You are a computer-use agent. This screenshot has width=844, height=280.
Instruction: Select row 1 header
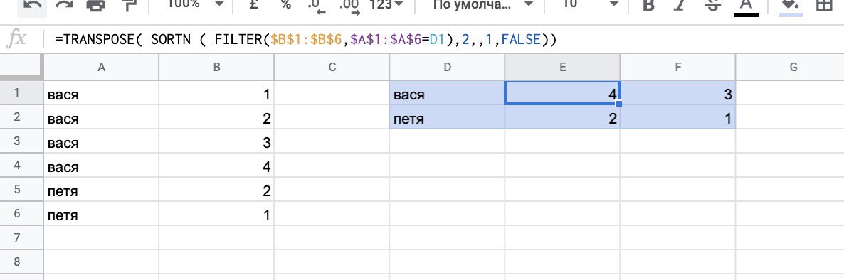[x=21, y=92]
